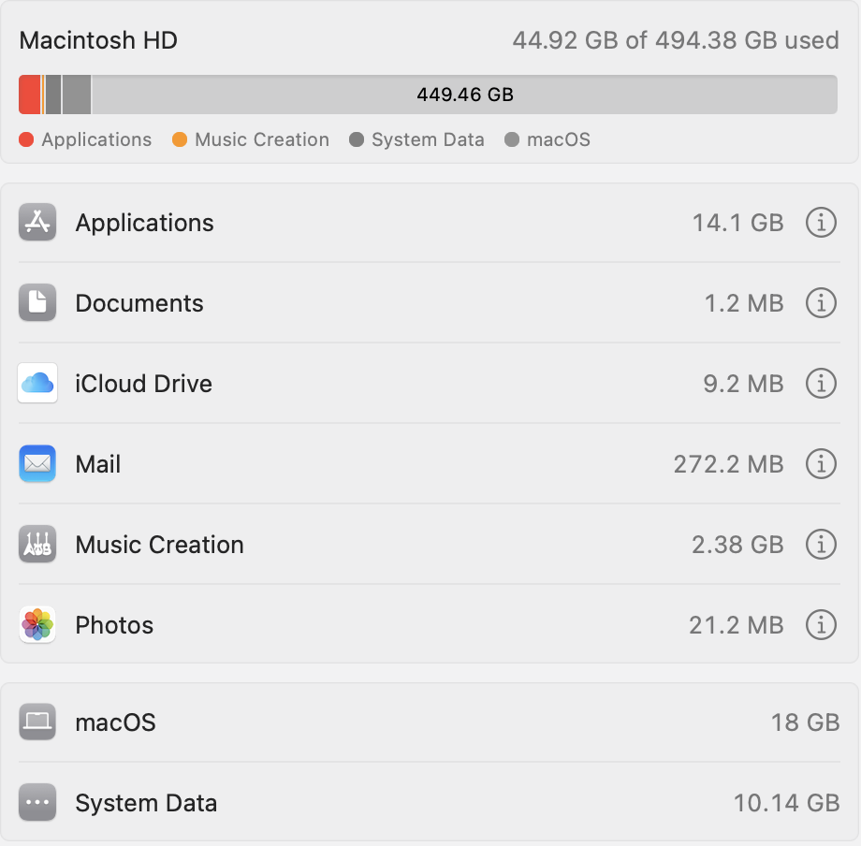This screenshot has height=846, width=861.
Task: View Mail storage info details
Action: coord(821,464)
